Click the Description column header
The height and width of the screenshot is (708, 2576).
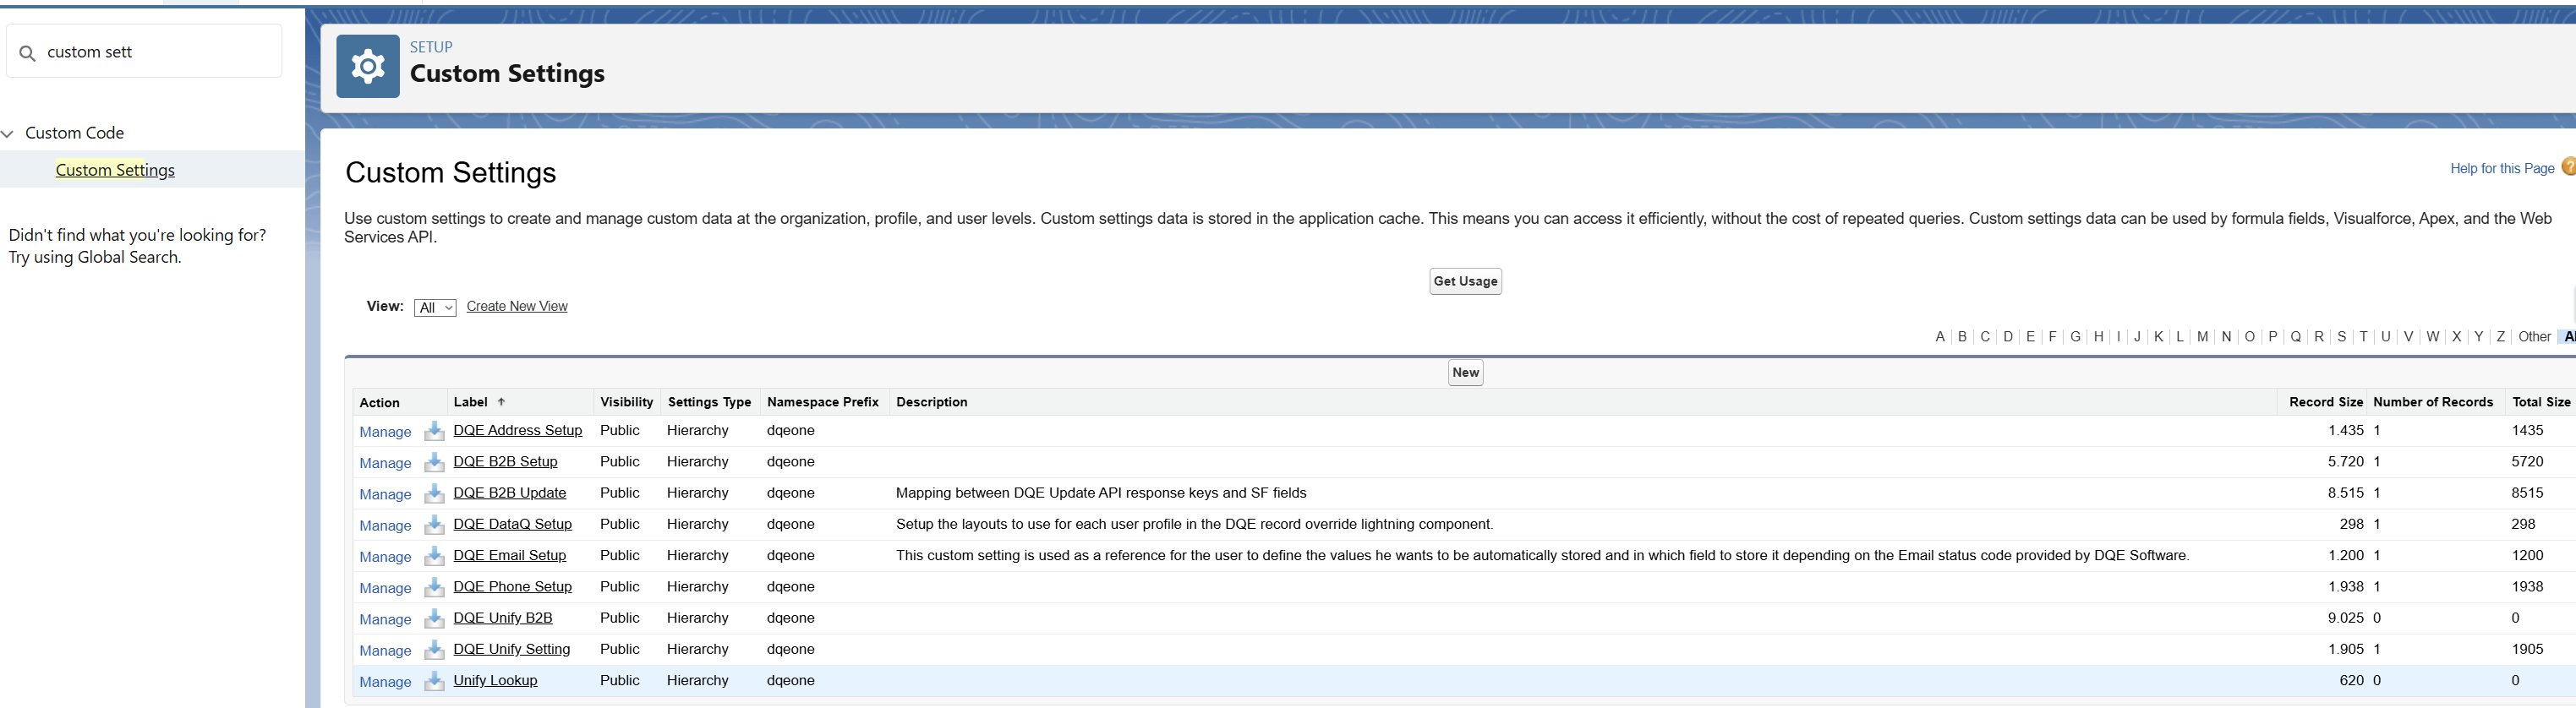tap(931, 402)
